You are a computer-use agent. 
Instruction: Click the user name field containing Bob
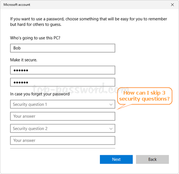[x=62, y=48]
